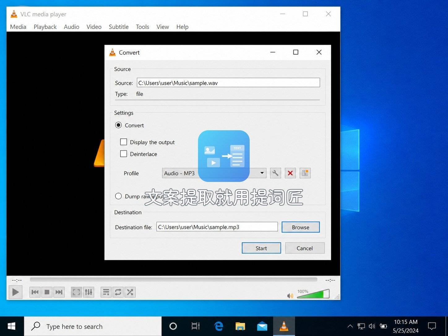This screenshot has width=448, height=336.
Task: Start the conversion
Action: tap(261, 248)
